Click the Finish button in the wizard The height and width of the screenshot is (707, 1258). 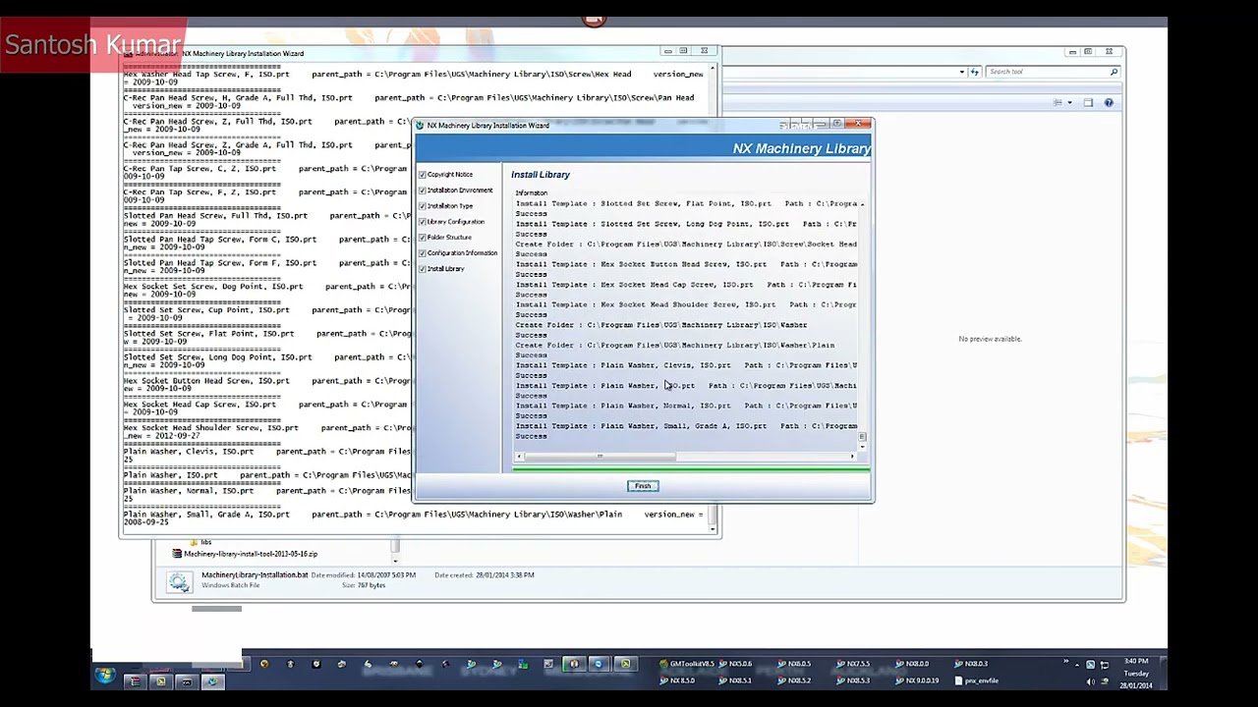(642, 486)
